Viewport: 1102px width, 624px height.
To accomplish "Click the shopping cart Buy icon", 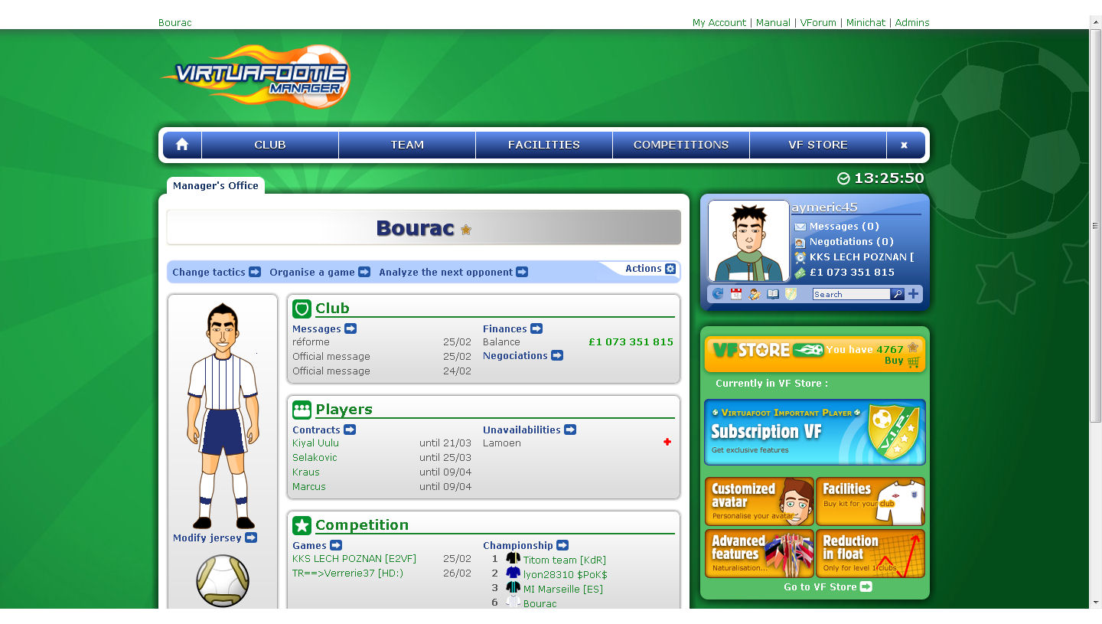I will pos(913,361).
